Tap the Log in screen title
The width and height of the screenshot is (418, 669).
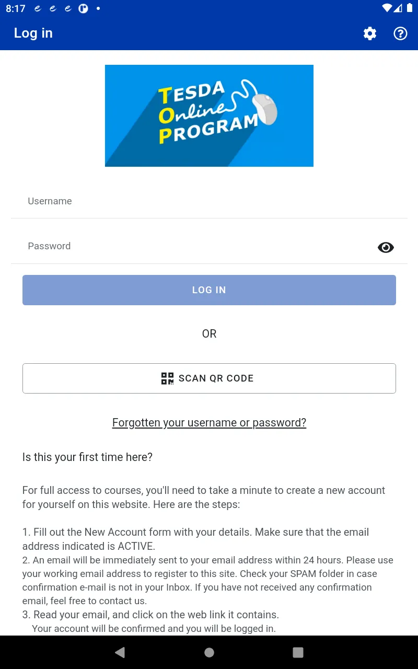coord(33,33)
